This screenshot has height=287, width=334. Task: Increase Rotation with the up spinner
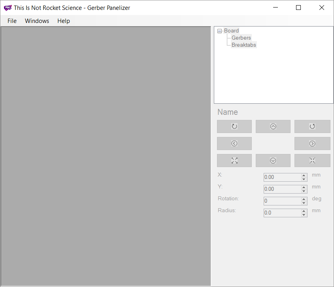click(x=304, y=199)
